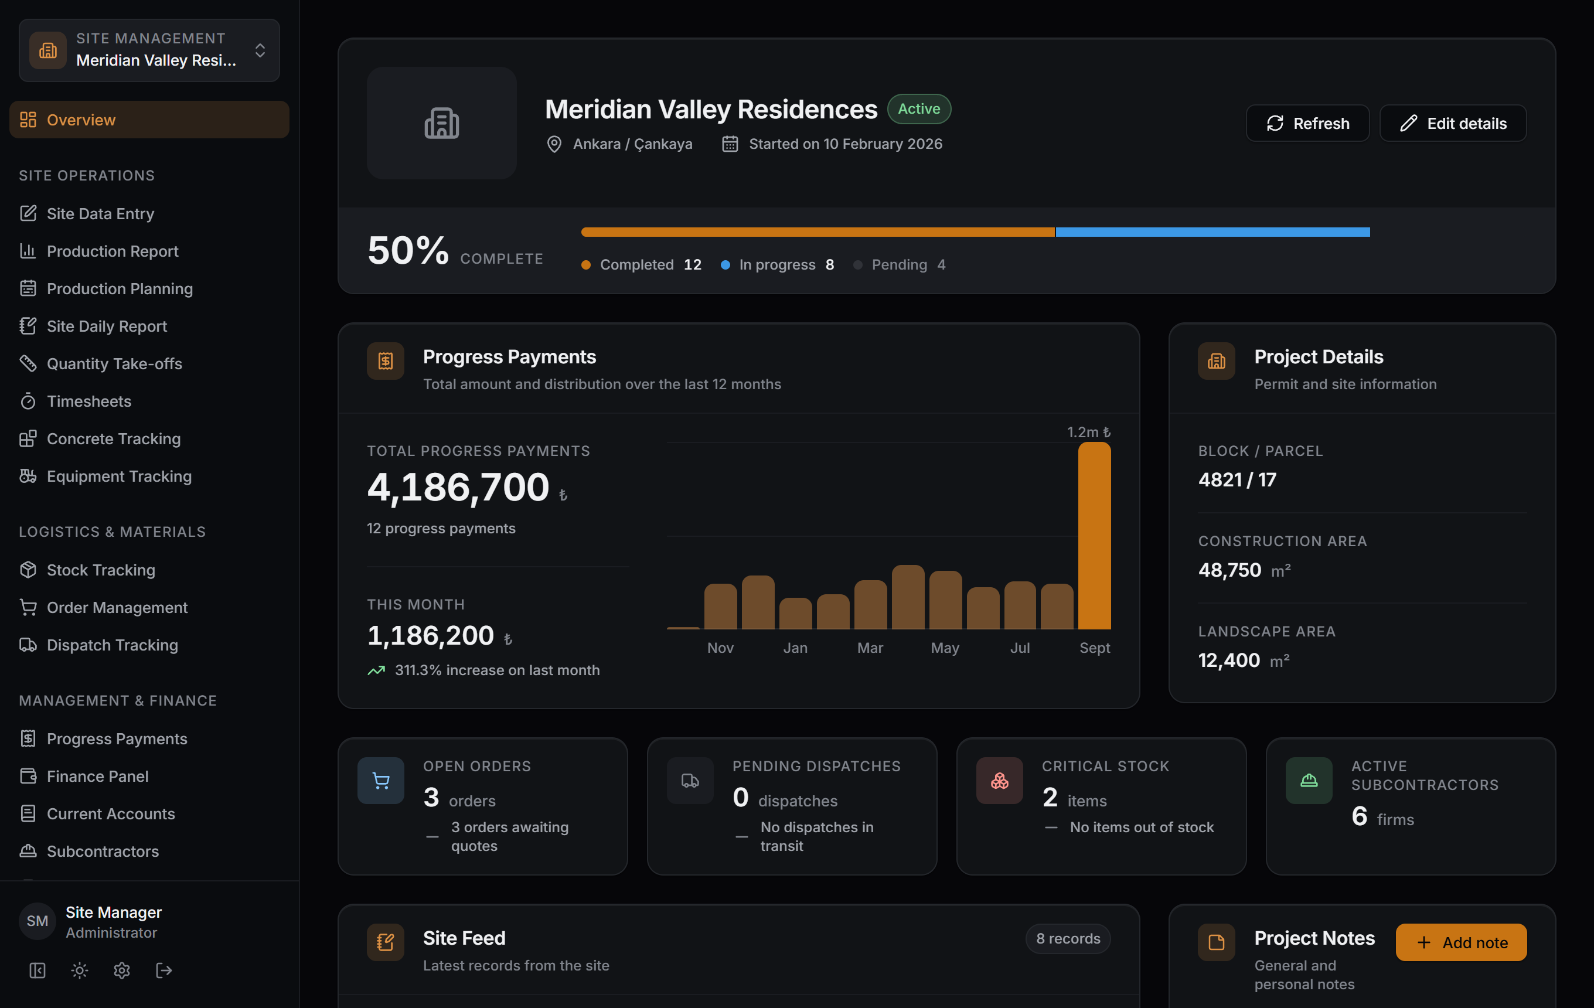Click the Critical Stock boxes icon
The image size is (1594, 1008).
click(1000, 781)
